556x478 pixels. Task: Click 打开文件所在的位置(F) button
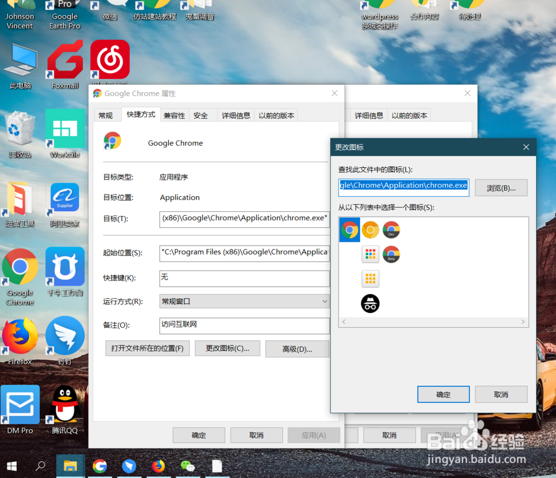(x=147, y=348)
